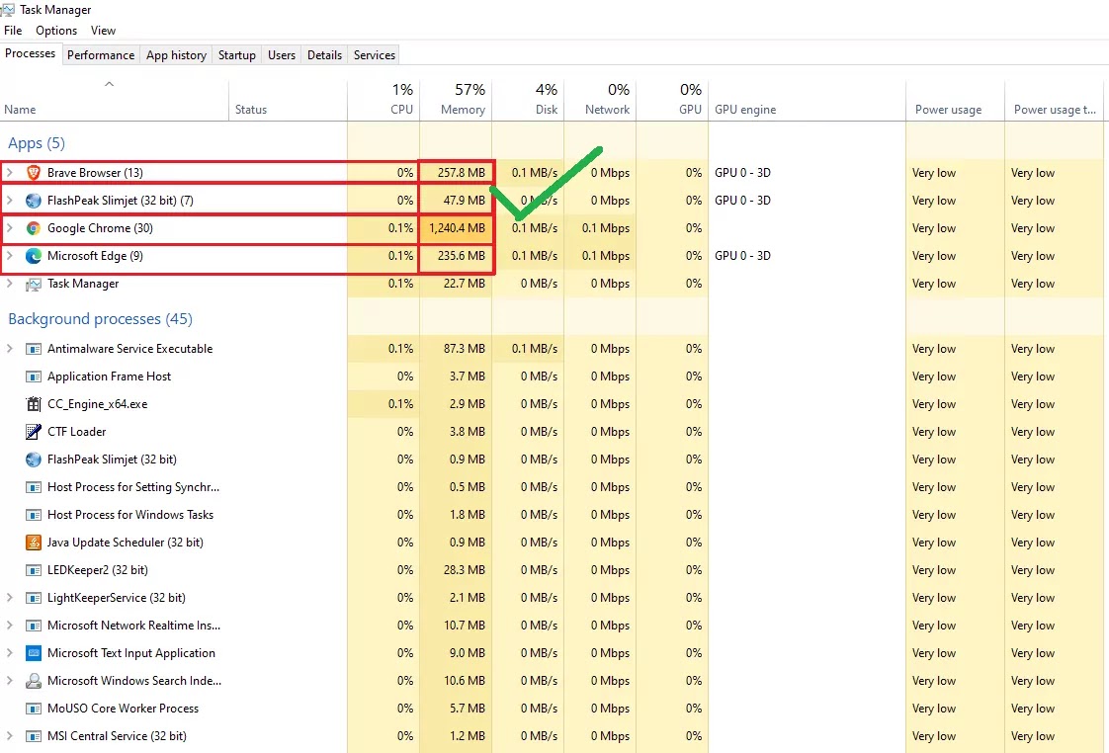The width and height of the screenshot is (1109, 753).
Task: Click the MSI Central Service (32 bit) icon
Action: [34, 736]
